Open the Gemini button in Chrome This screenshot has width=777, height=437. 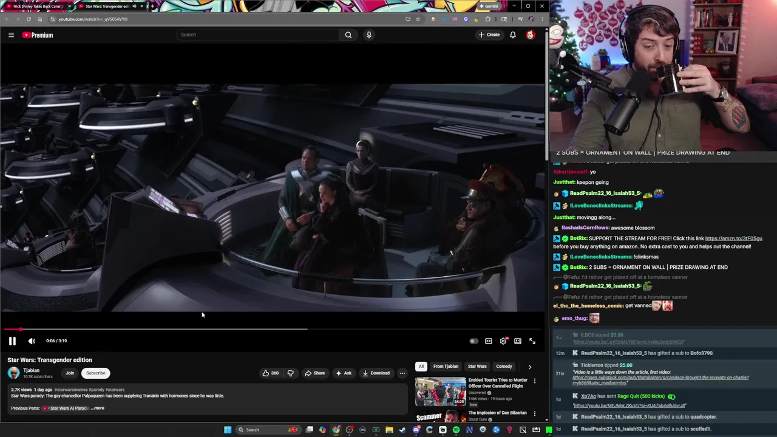489,6
